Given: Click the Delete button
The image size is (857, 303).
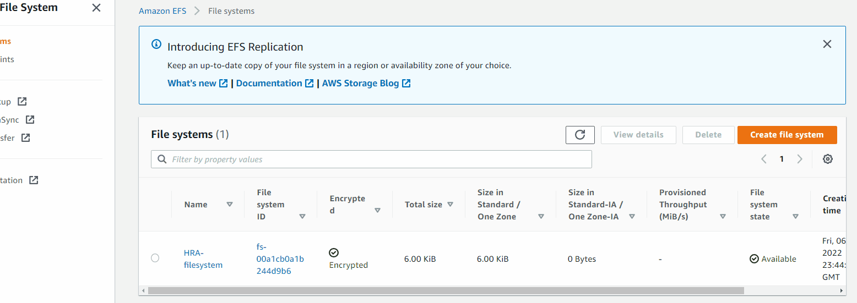Looking at the screenshot, I should (708, 135).
